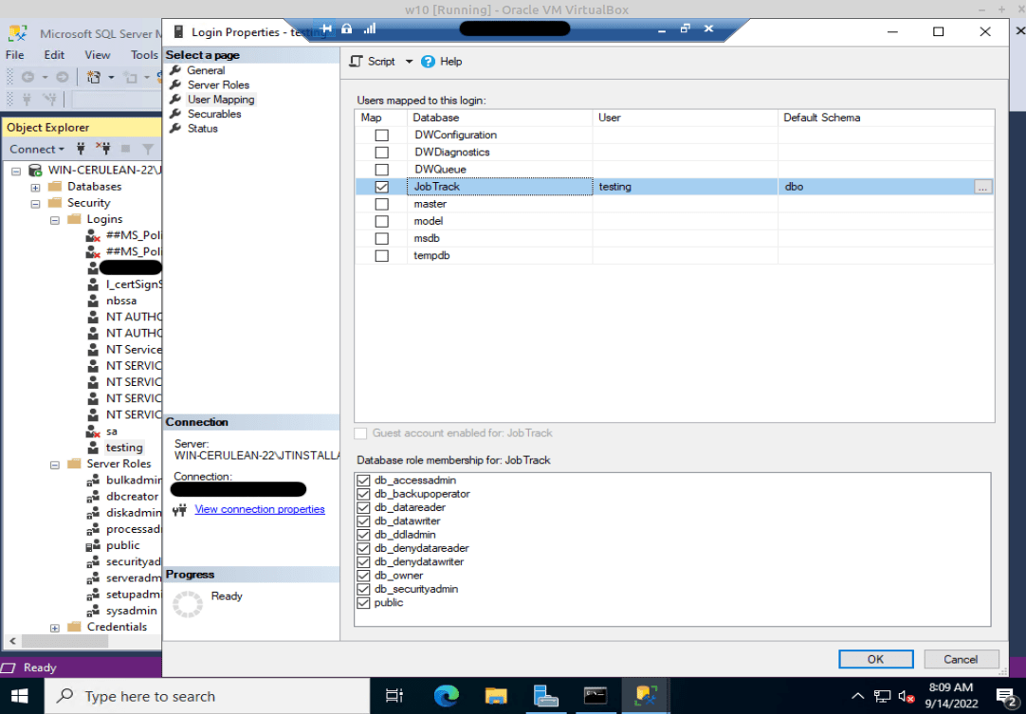This screenshot has height=714, width=1026.
Task: Select the sysadmin server role
Action: [x=132, y=611]
